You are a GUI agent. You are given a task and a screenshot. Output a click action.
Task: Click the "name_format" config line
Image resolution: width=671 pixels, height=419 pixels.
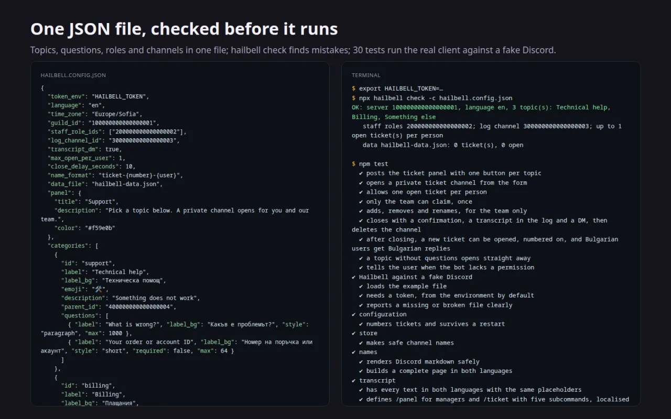pos(115,175)
